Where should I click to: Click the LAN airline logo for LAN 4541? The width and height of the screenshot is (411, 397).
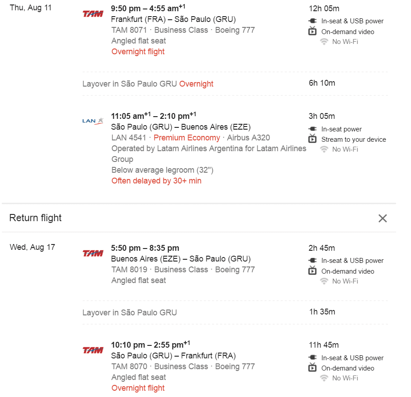coord(93,121)
